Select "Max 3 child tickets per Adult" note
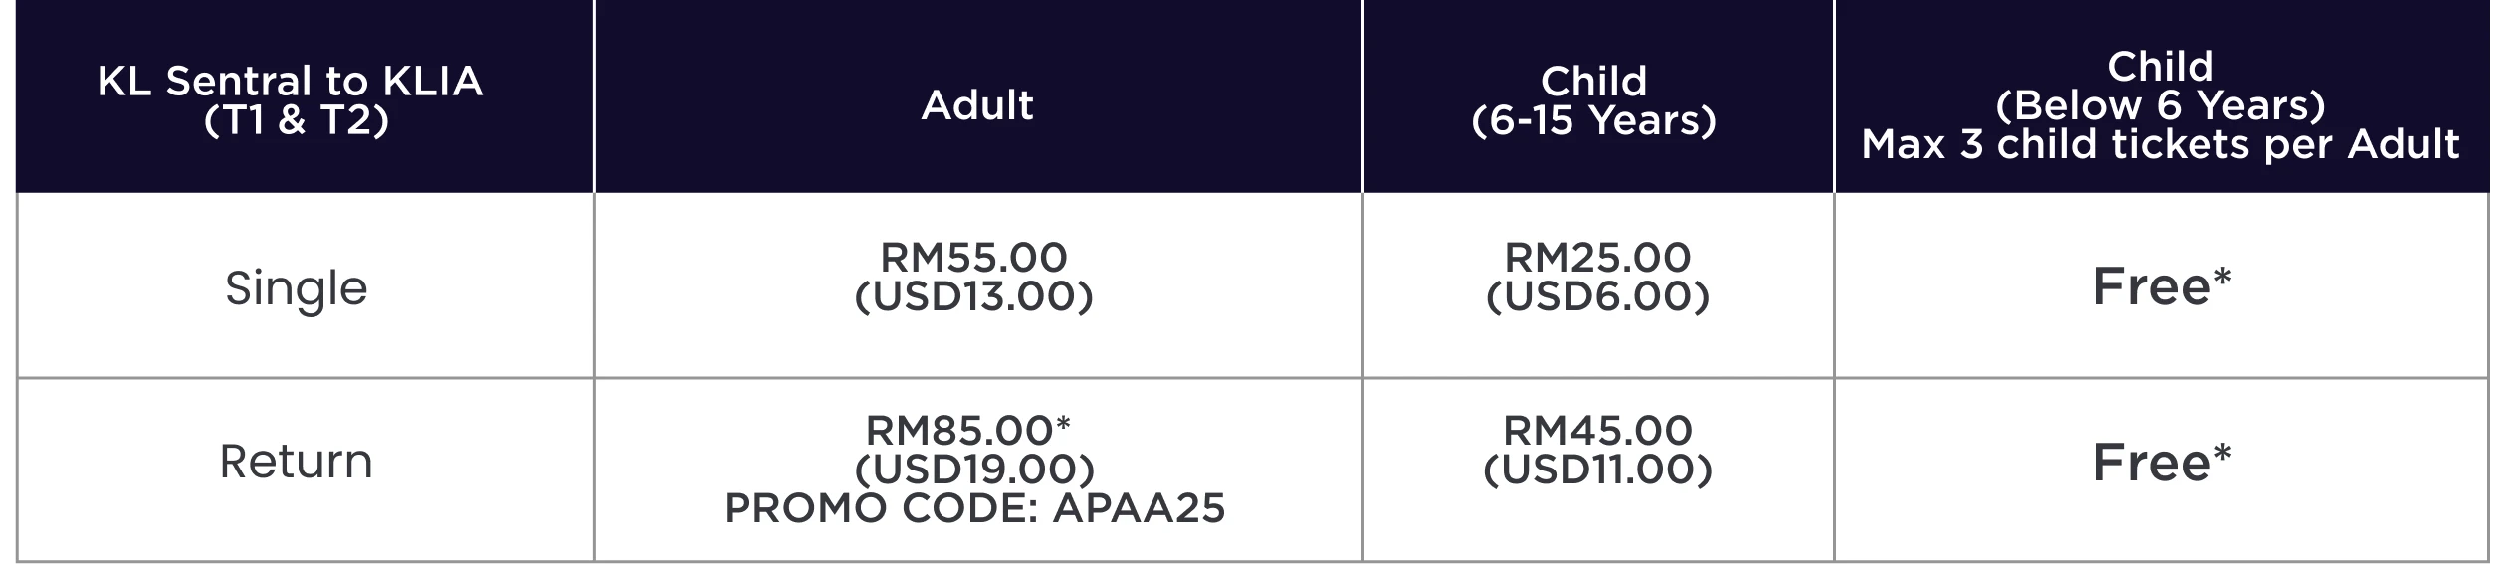The image size is (2513, 564). [x=2161, y=145]
